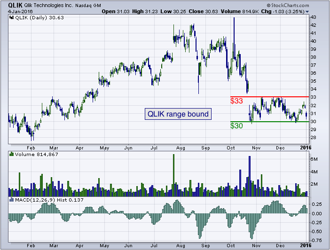Open the dropdown arrow beside Chg value

pos(307,12)
